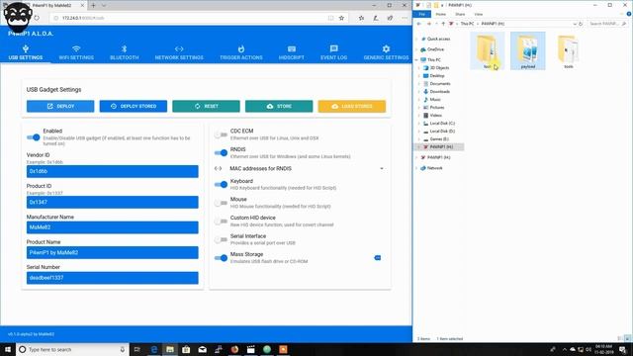Add page to favorites with star icon
The image size is (633, 356).
pyautogui.click(x=341, y=18)
